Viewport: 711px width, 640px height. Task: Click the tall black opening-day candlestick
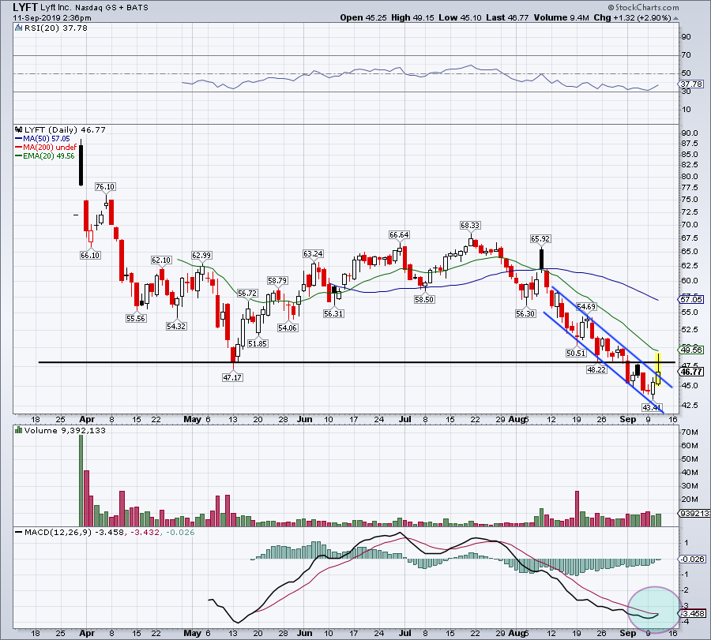81,163
